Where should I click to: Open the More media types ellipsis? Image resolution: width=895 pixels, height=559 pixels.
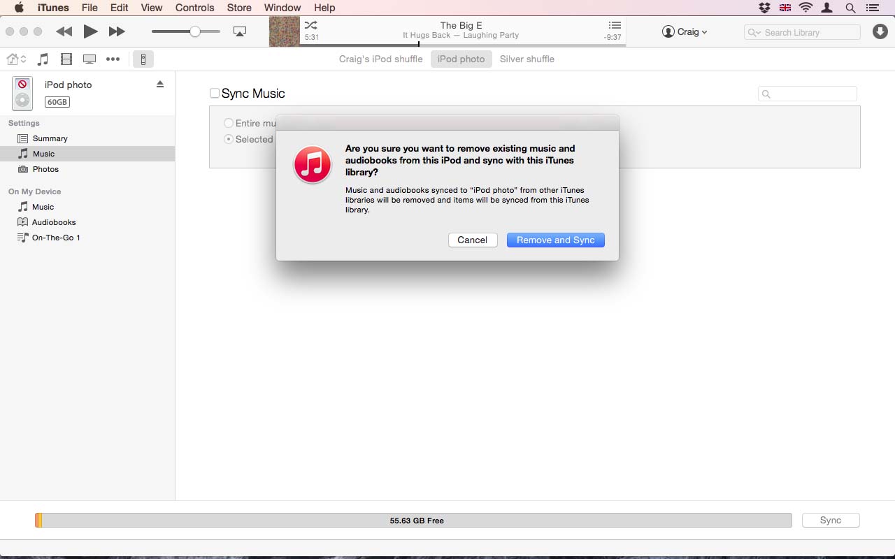coord(113,59)
